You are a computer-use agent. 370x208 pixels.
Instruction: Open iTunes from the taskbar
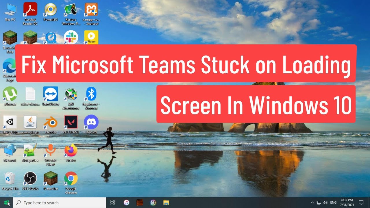click(126, 203)
